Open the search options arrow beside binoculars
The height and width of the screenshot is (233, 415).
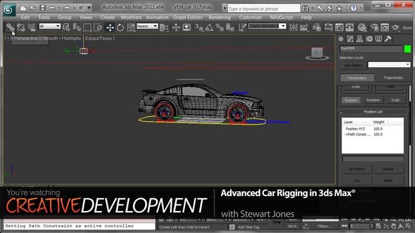coord(313,8)
